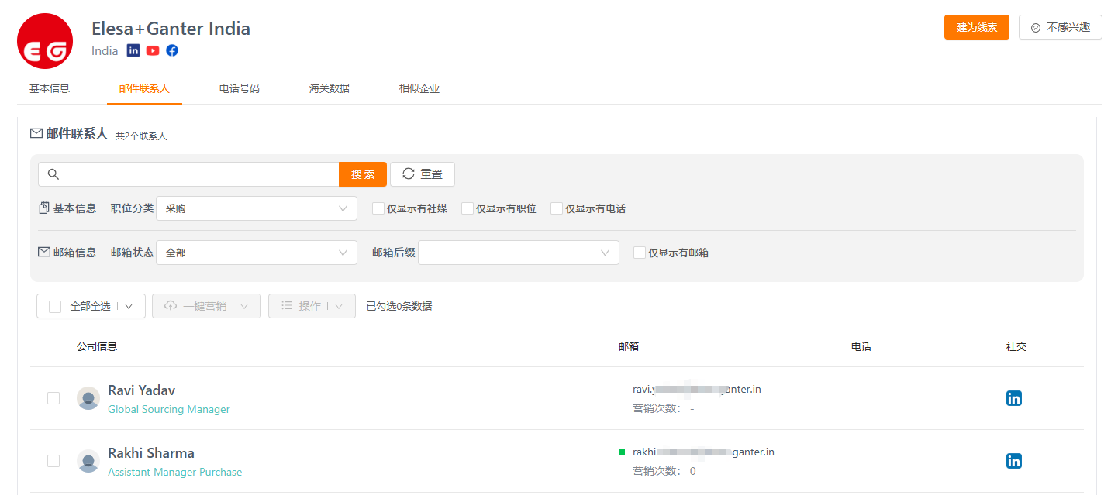Check the 仅显示有社媒 checkbox

point(378,208)
